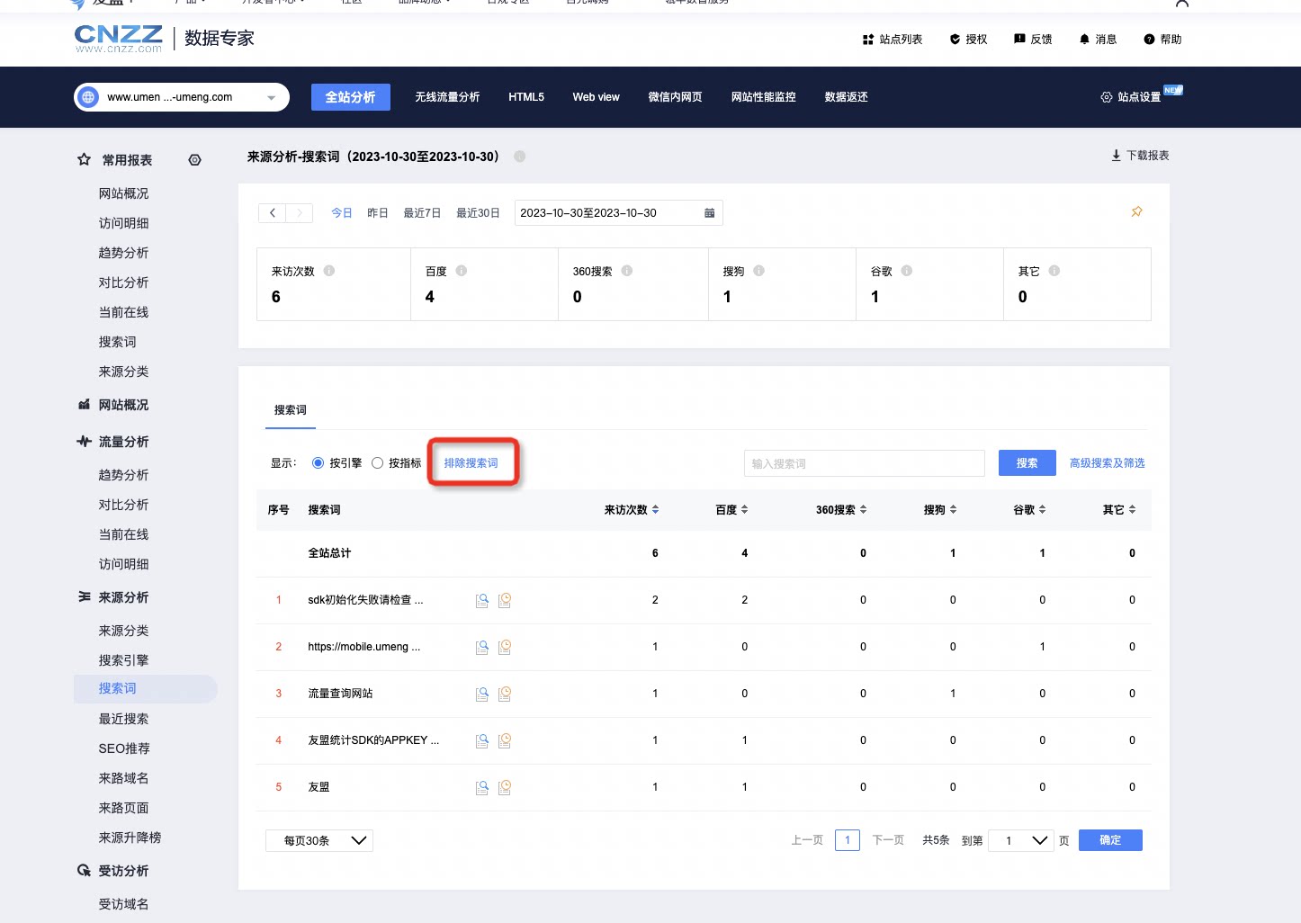Open the magnifier detail icon for https://mobile.umeng row

tap(482, 647)
